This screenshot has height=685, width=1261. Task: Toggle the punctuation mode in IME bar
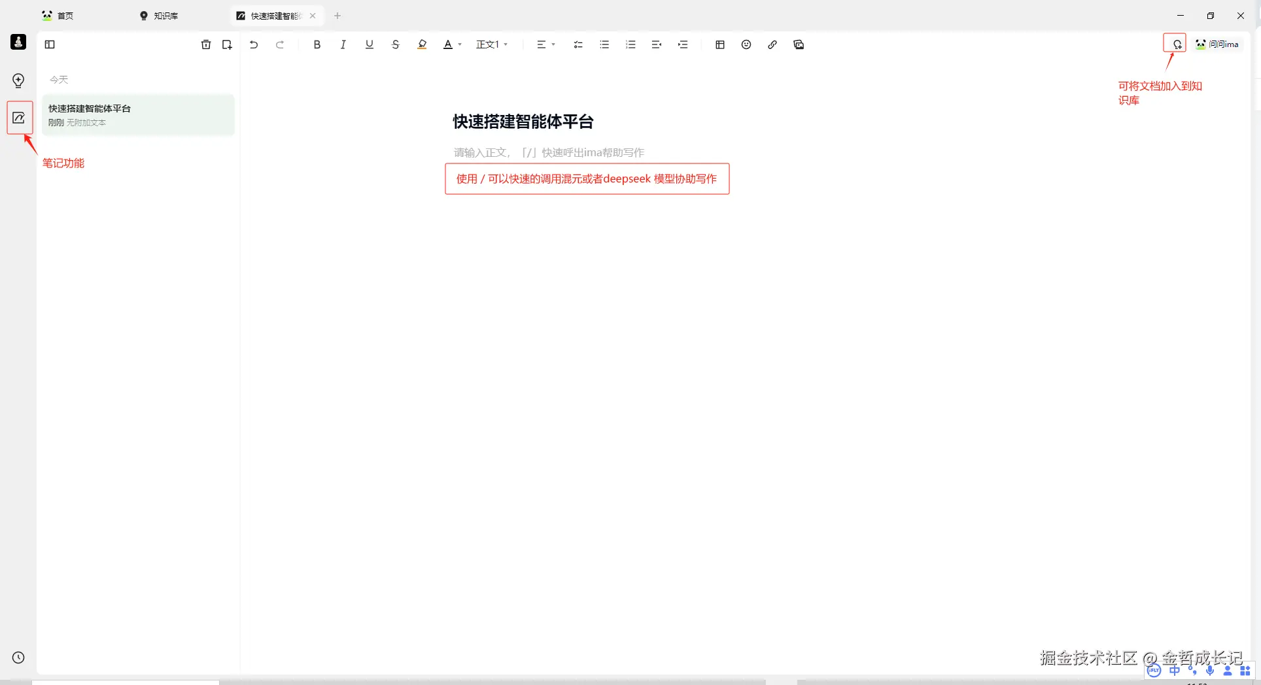1192,671
